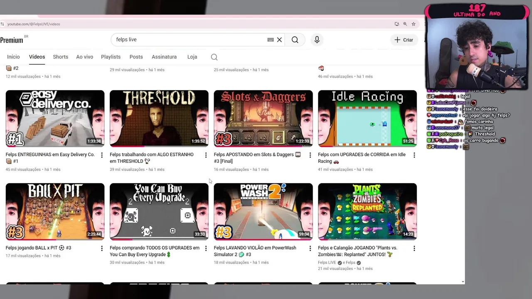
Task: Click title 'Felps com UPGRADES DE CORRIDA em Idle Racing'
Action: click(x=362, y=158)
